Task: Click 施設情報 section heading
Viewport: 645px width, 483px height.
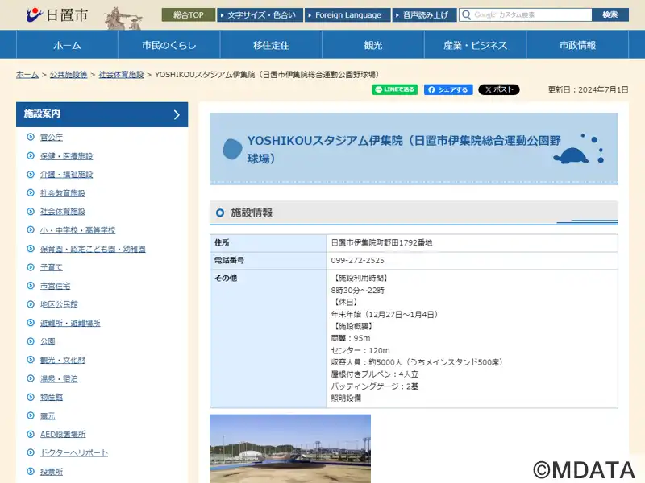Action: click(252, 213)
